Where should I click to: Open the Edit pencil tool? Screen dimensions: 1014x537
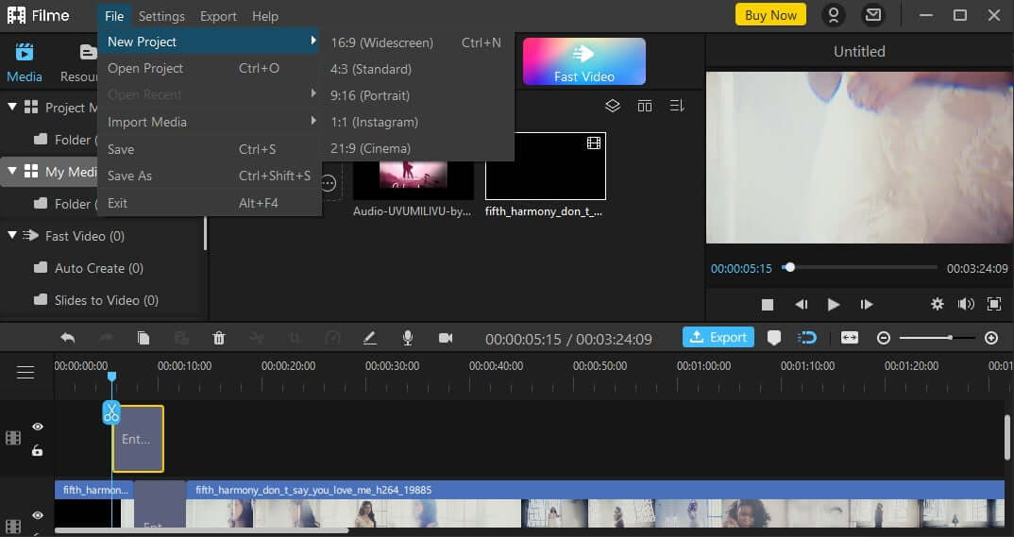[x=369, y=338]
